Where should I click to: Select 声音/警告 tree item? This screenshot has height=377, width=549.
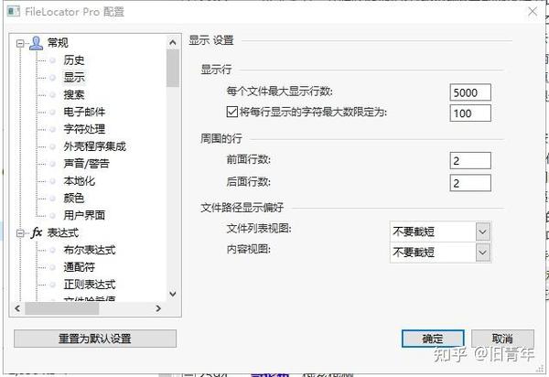click(87, 164)
